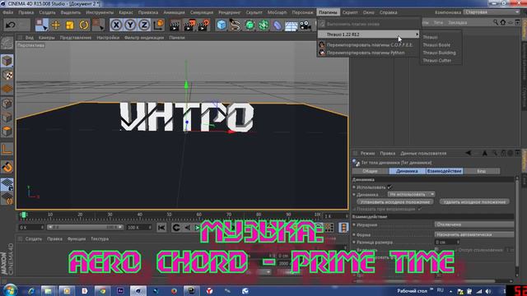Viewport: 527px width, 296px height.
Task: Click the Разница размера field
Action: (446, 242)
